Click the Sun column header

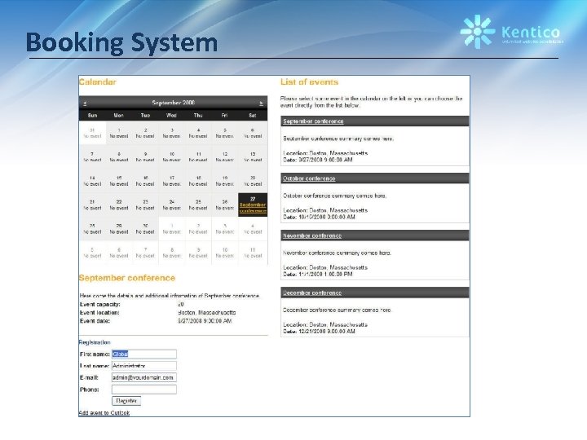click(x=92, y=115)
